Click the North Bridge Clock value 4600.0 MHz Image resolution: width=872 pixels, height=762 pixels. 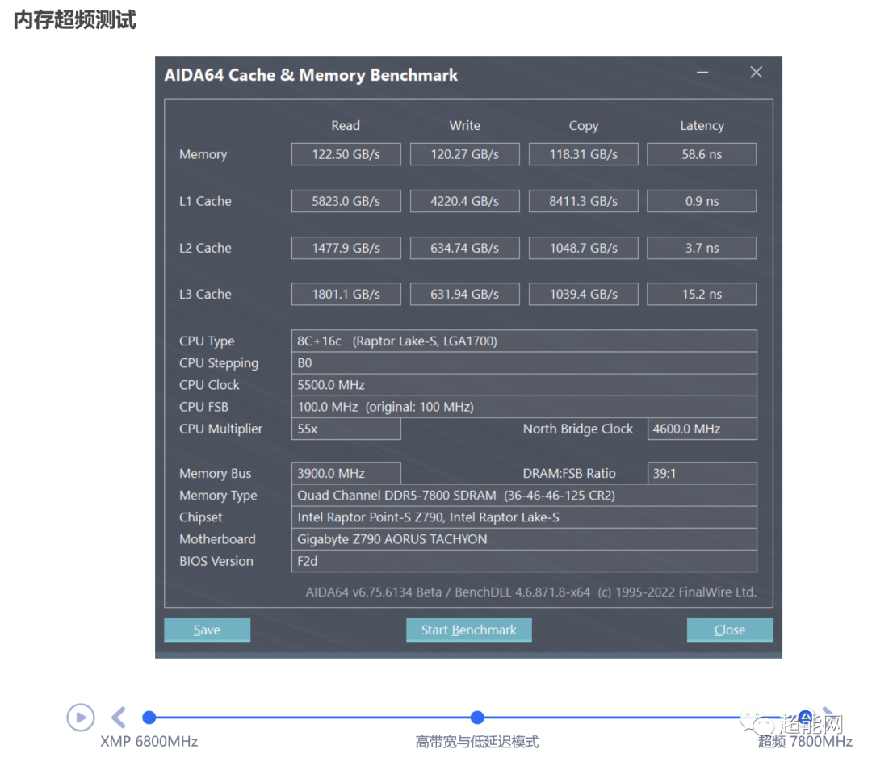[702, 429]
